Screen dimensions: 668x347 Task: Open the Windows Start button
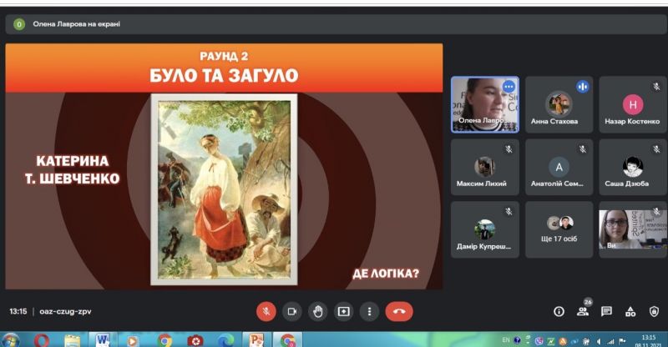coord(10,340)
